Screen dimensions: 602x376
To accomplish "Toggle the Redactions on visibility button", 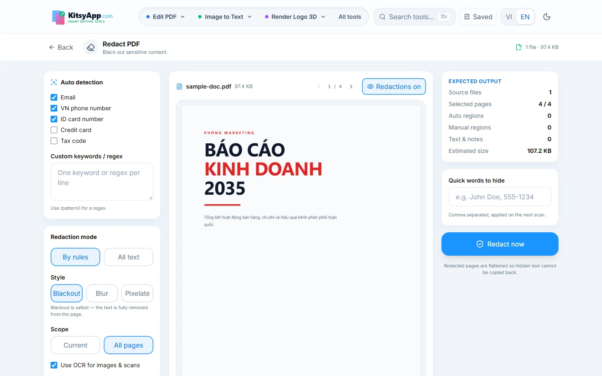I will (394, 86).
